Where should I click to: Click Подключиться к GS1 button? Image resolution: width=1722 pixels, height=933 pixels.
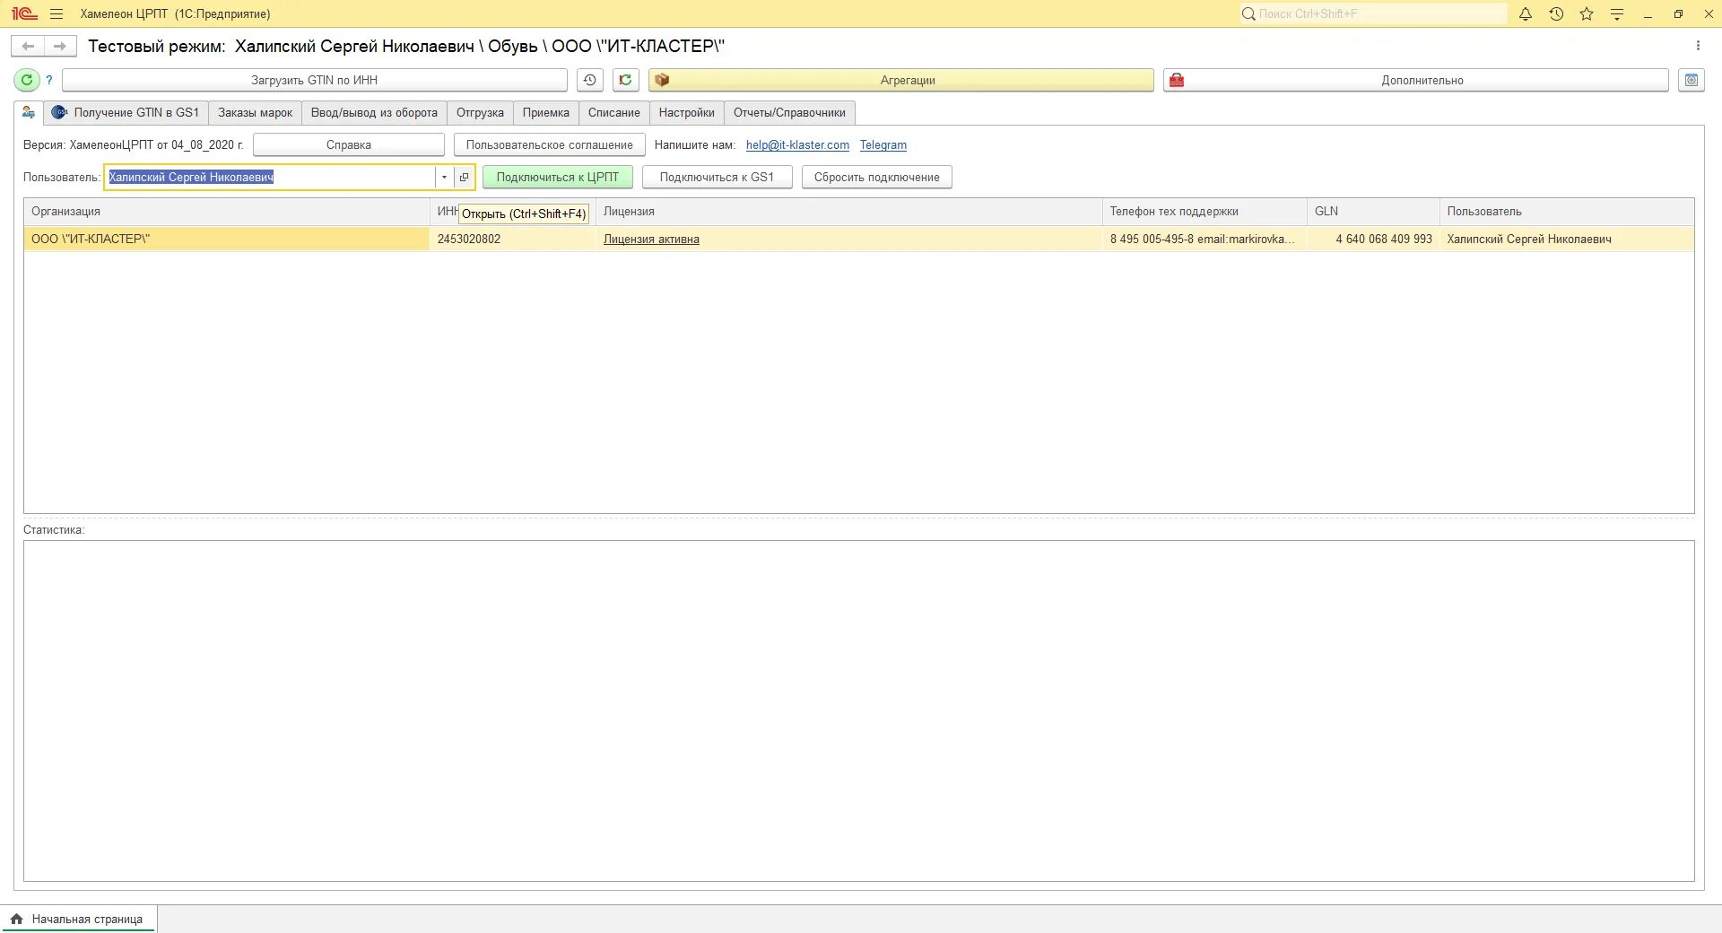click(x=717, y=177)
